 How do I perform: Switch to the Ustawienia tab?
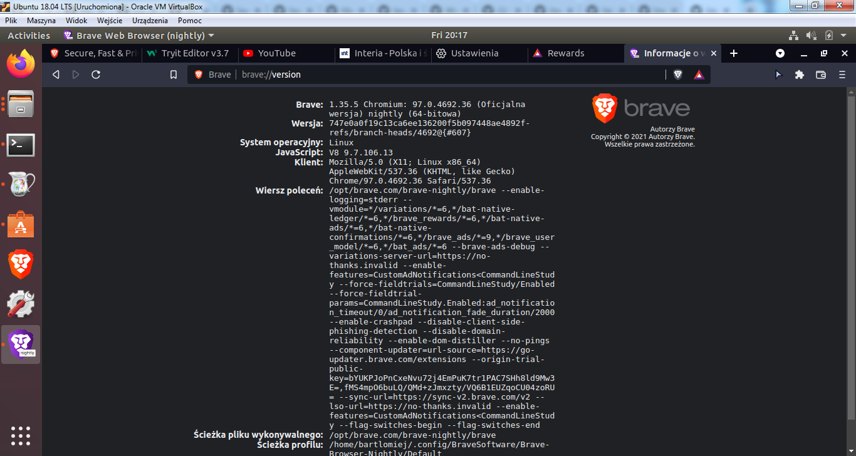click(x=479, y=54)
